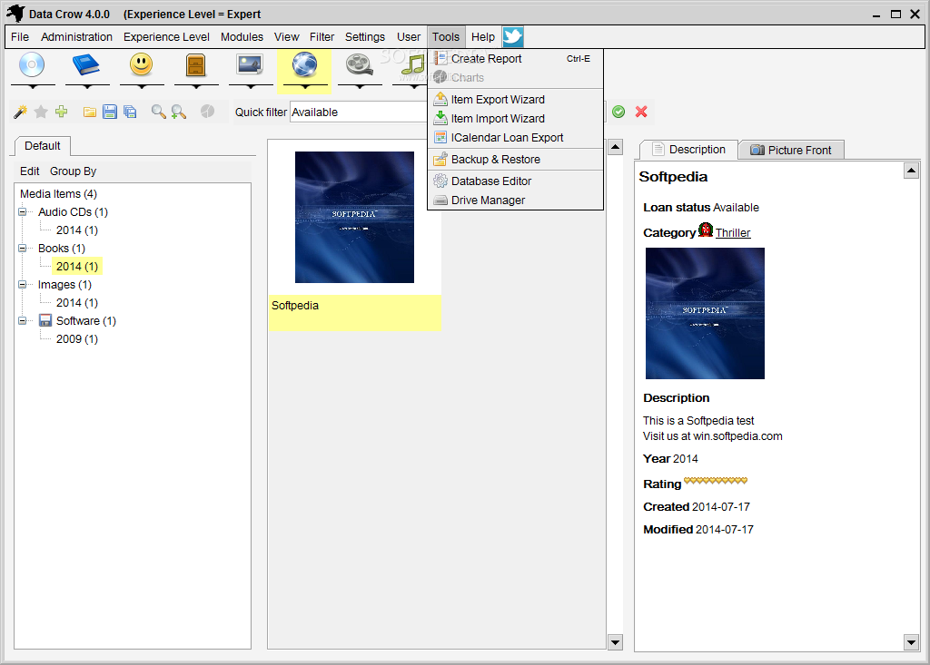
Task: Click the yellow folder open icon
Action: [x=90, y=112]
